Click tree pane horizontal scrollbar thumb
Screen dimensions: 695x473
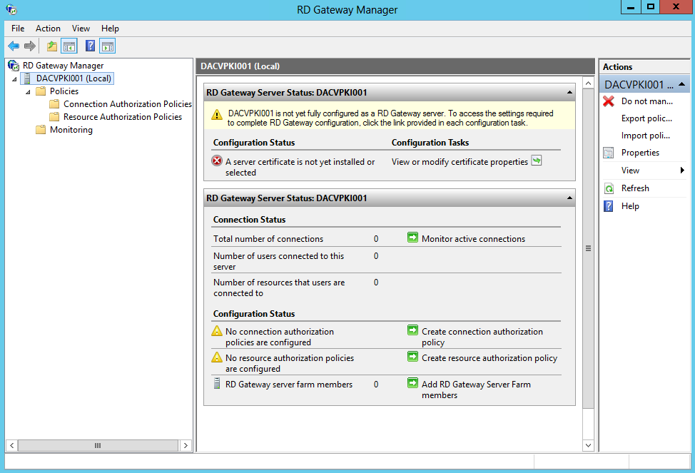(98, 445)
